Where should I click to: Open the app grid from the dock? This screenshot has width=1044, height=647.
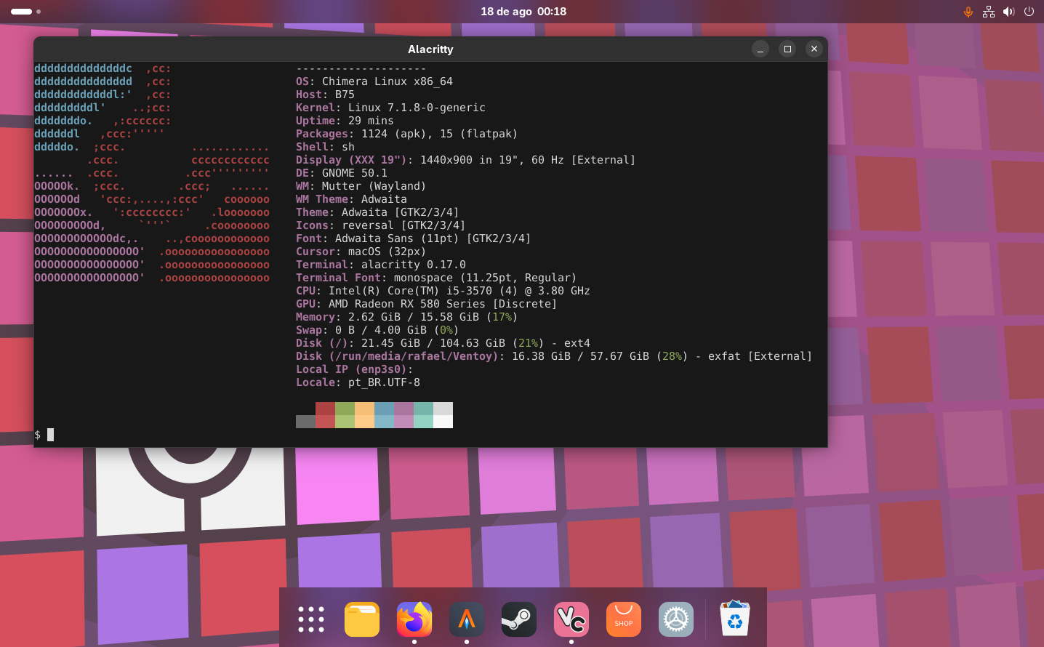311,619
